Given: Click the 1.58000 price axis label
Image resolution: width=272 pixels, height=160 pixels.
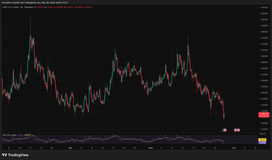Looking at the screenshot, I should coord(263,25).
